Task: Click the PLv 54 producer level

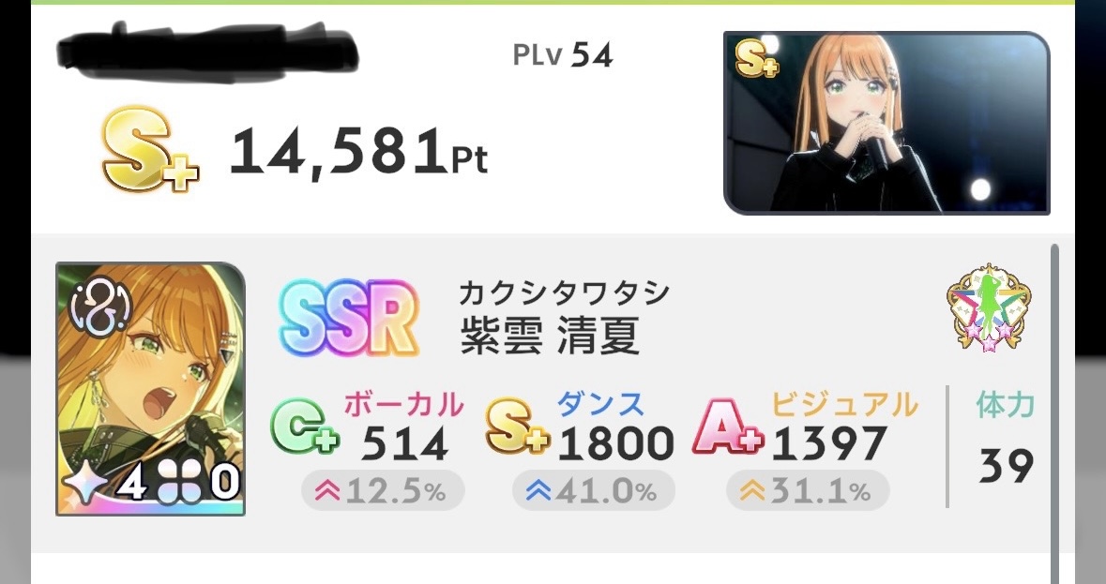Action: (x=563, y=54)
